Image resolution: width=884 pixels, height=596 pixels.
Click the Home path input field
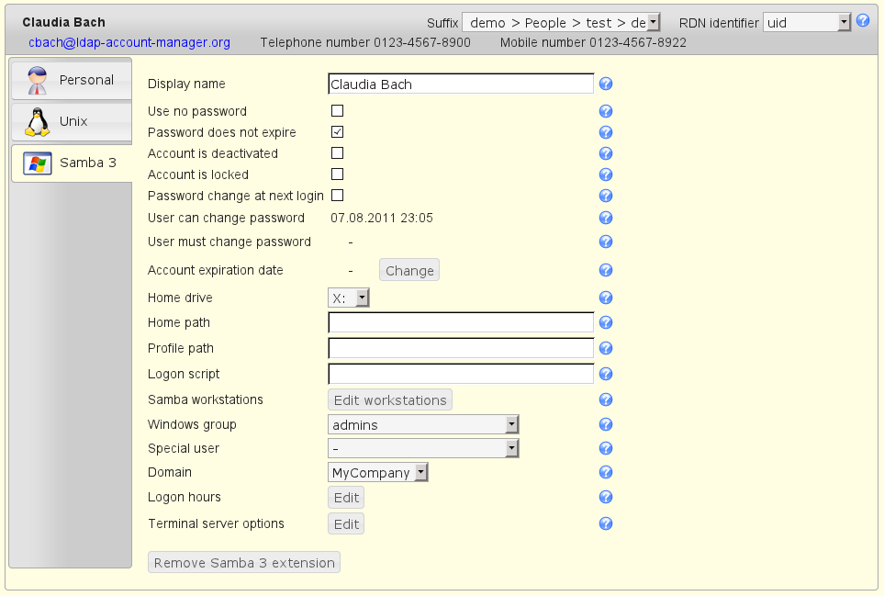point(461,322)
